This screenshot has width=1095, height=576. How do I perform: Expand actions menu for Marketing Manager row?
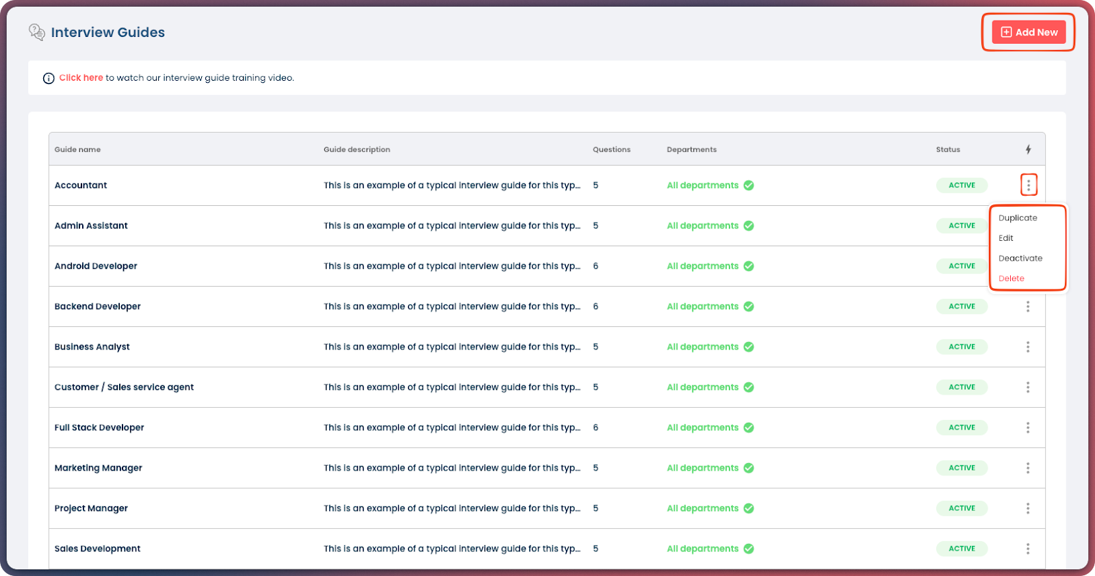point(1028,468)
